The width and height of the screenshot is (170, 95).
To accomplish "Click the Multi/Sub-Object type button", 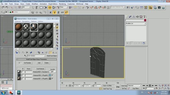I will (x=52, y=56).
